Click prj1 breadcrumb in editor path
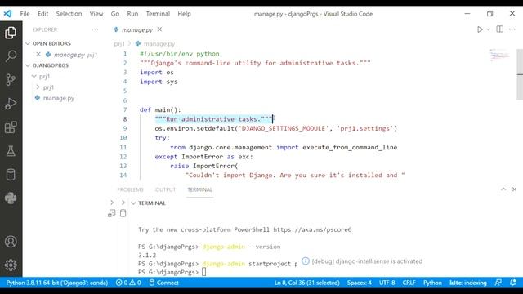 [x=119, y=43]
